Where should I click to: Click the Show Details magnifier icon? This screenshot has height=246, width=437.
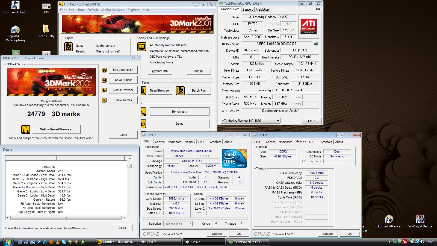(104, 100)
